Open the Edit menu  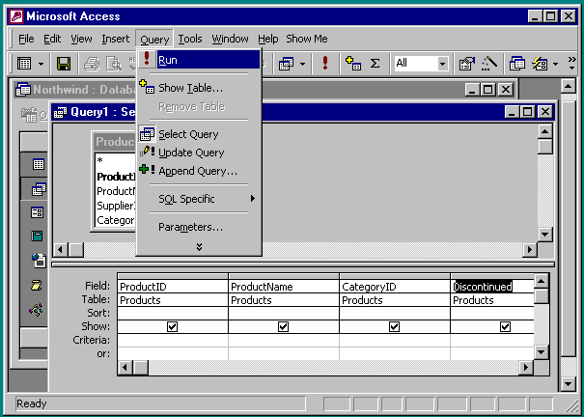[x=52, y=39]
